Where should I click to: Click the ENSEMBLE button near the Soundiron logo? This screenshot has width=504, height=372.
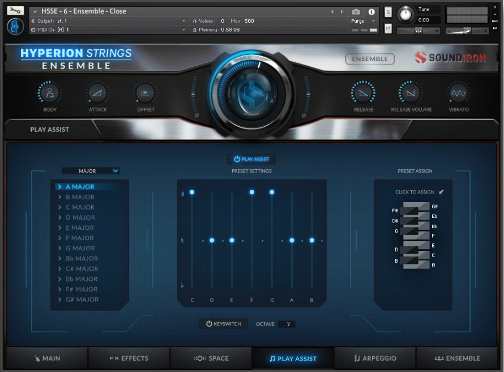[369, 58]
